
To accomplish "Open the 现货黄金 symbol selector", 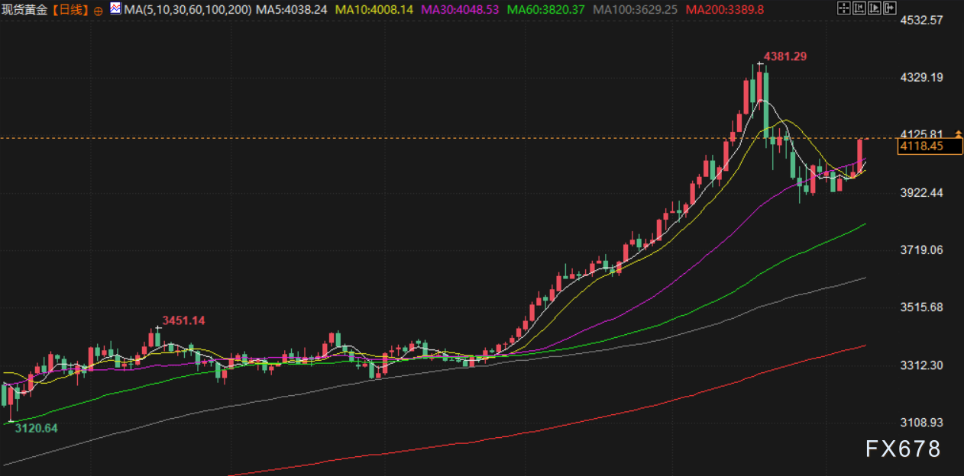I will pyautogui.click(x=24, y=10).
